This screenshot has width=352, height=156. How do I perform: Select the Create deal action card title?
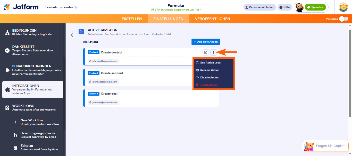coord(109,94)
